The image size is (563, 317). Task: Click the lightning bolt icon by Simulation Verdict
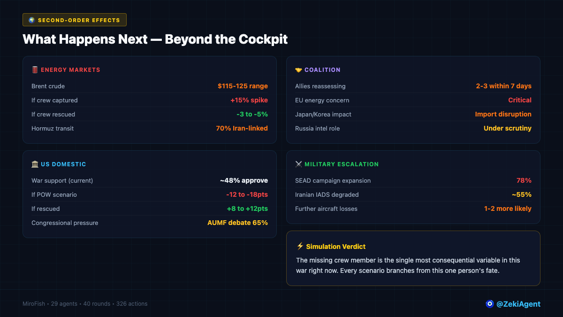click(x=300, y=247)
